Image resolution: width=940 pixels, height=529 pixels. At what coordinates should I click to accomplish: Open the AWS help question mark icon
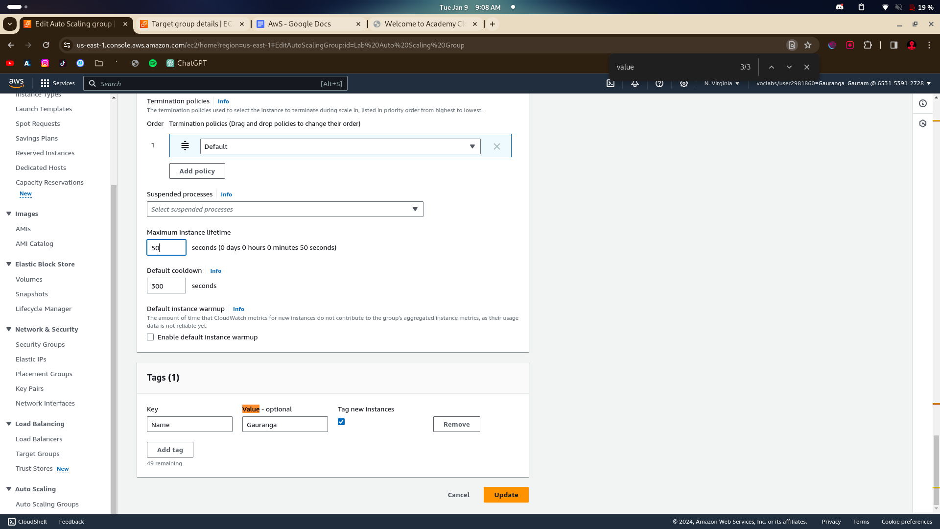tap(659, 84)
